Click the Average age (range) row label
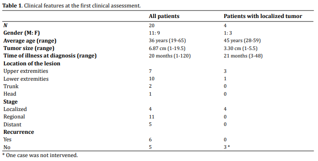The height and width of the screenshot is (161, 318). pyautogui.click(x=30, y=41)
